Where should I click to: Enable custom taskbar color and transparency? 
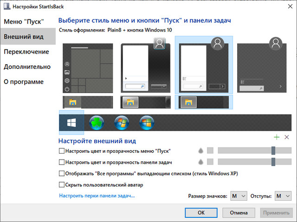coord(62,162)
